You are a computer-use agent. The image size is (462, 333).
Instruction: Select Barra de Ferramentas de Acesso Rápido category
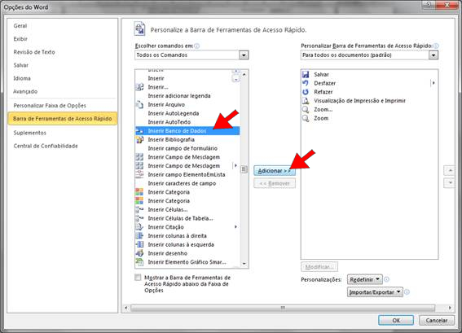click(63, 119)
